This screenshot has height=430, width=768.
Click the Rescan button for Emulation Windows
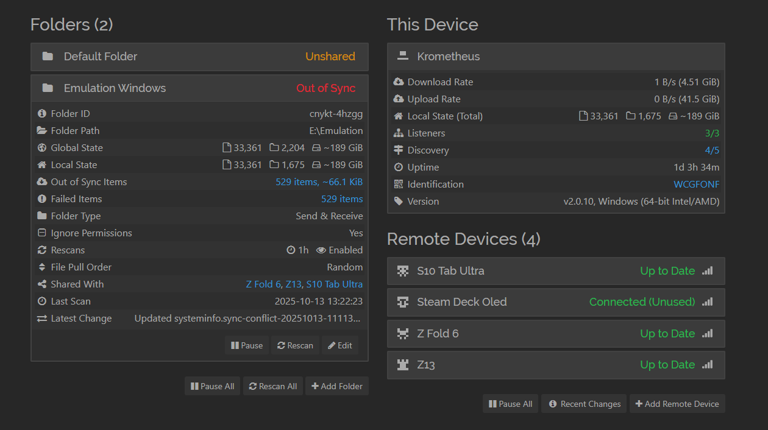[295, 345]
